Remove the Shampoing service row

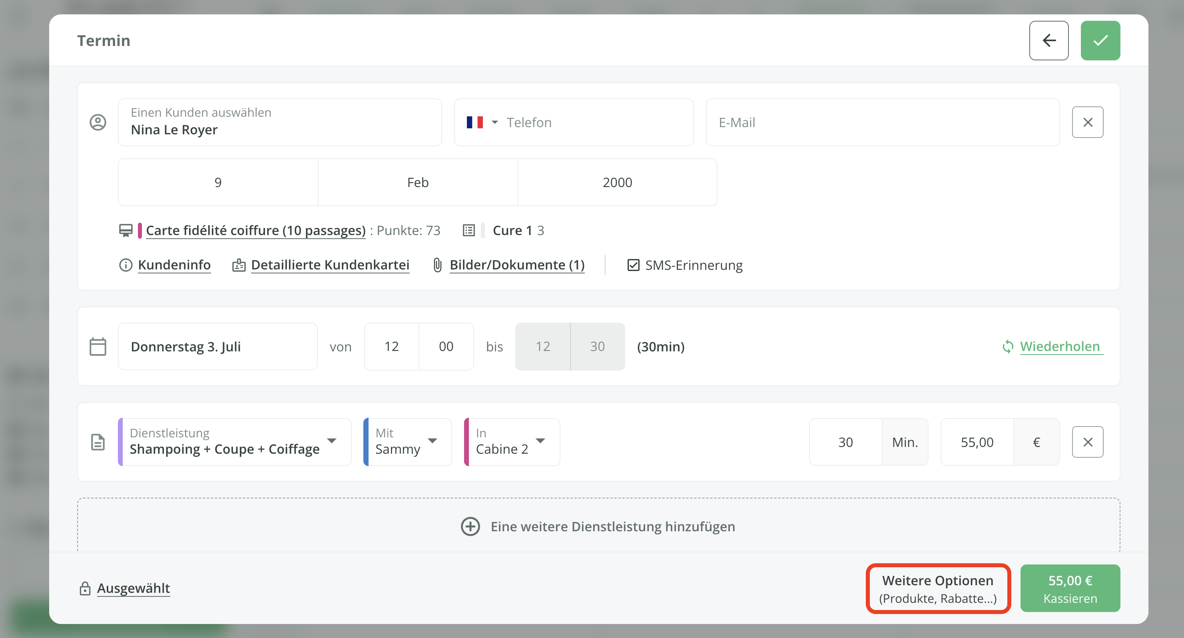tap(1088, 442)
